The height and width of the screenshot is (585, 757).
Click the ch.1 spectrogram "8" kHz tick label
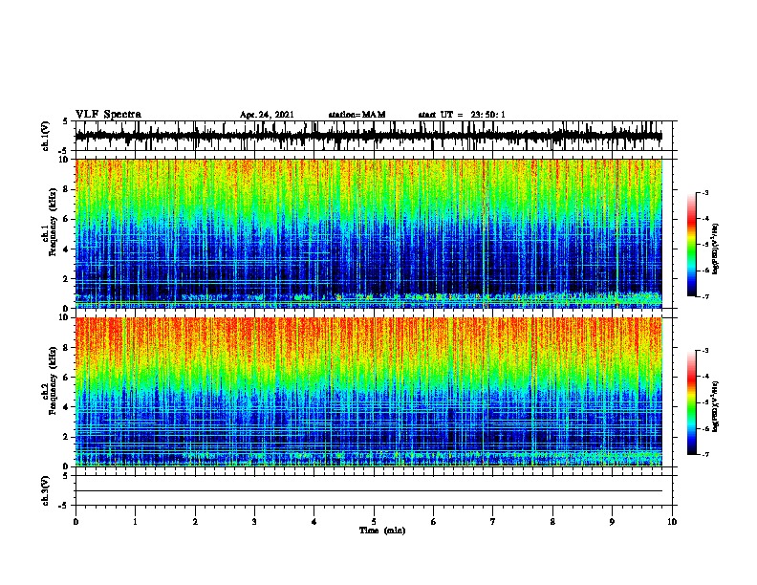pyautogui.click(x=67, y=189)
